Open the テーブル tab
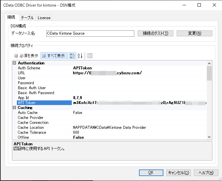Image resolution: width=222 pixels, height=181 pixels. 27,18
